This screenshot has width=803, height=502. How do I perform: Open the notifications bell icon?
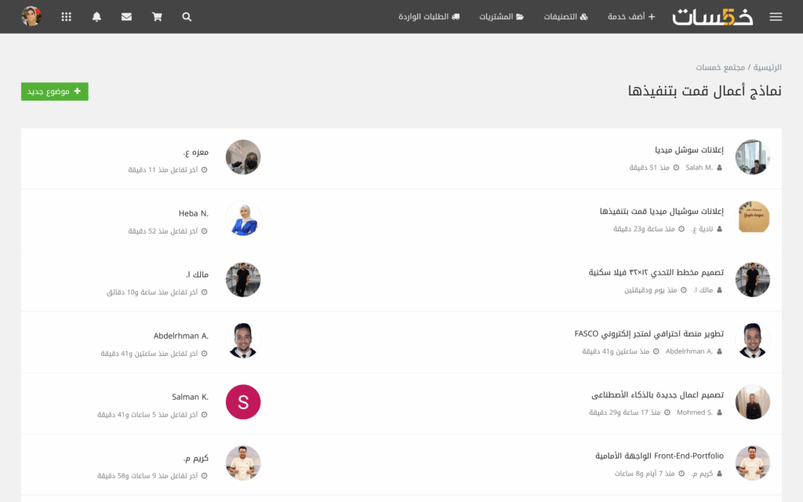coord(96,16)
